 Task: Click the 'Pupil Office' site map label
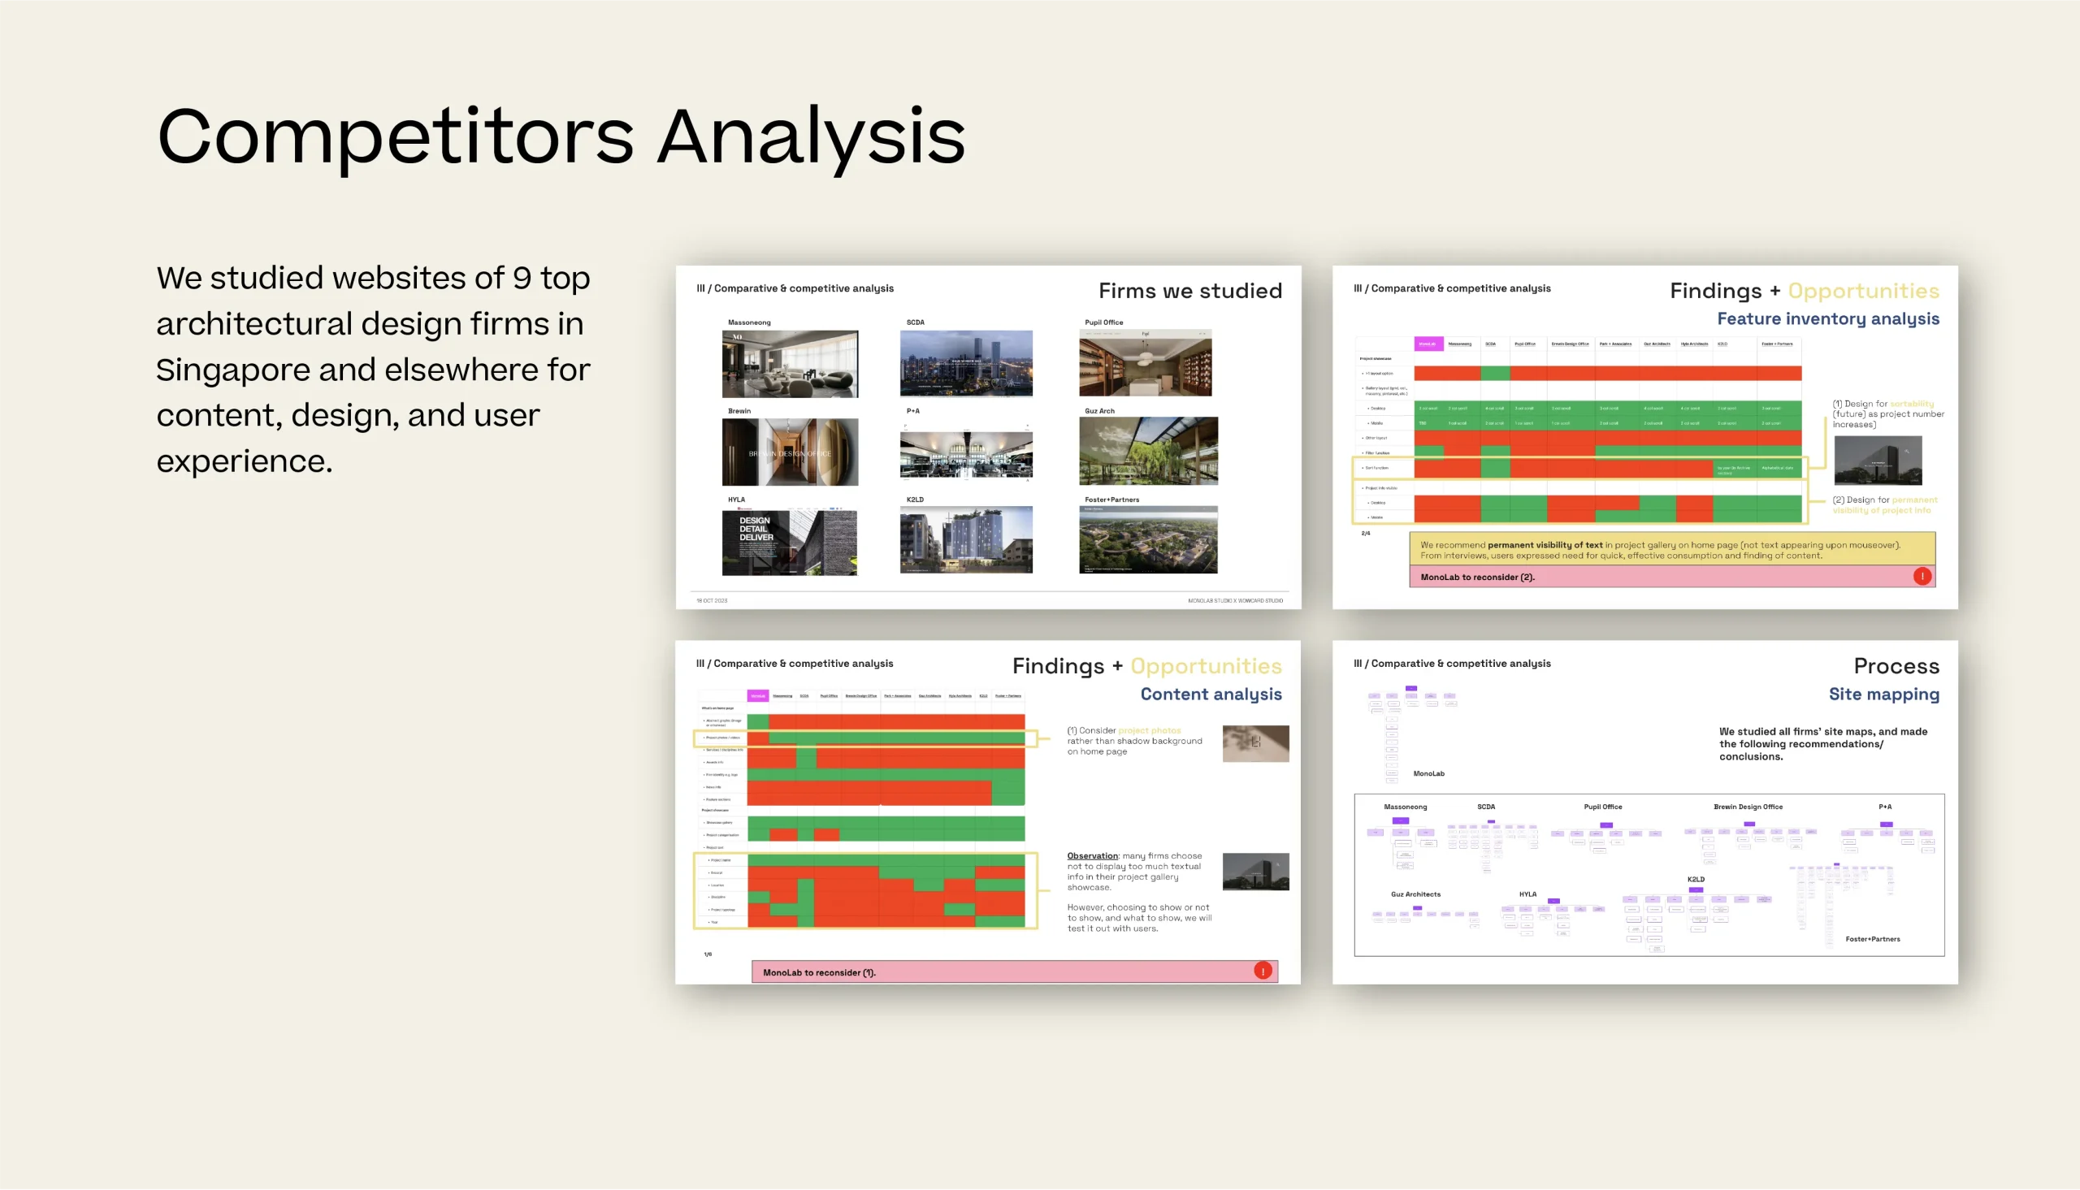click(1602, 807)
